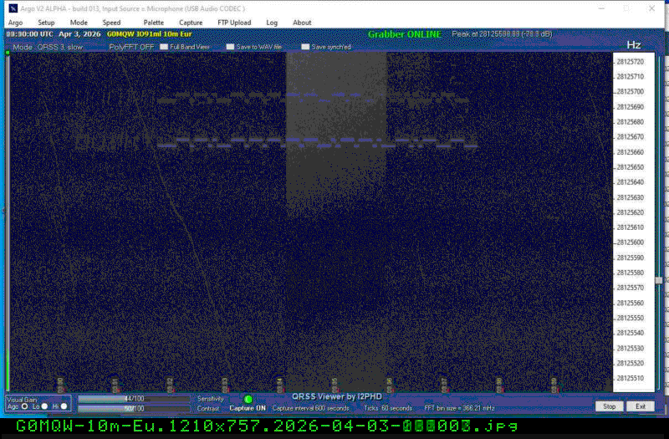This screenshot has height=439, width=669.
Task: Open the Palette menu
Action: point(154,23)
